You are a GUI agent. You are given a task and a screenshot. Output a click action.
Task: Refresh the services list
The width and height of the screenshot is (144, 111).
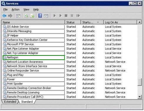[27, 16]
